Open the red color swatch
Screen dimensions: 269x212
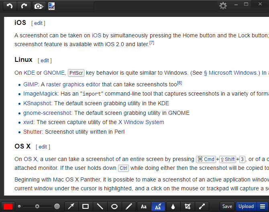(8, 206)
